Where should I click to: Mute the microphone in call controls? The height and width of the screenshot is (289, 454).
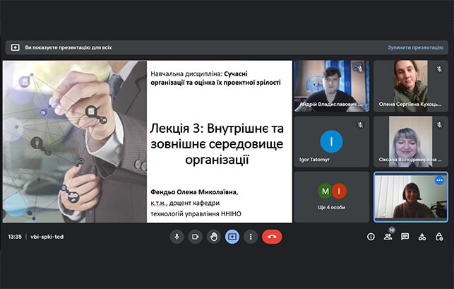coord(177,237)
